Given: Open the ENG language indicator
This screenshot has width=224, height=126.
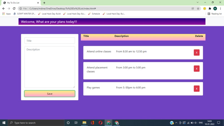Looking at the screenshot, I should click(201, 123).
